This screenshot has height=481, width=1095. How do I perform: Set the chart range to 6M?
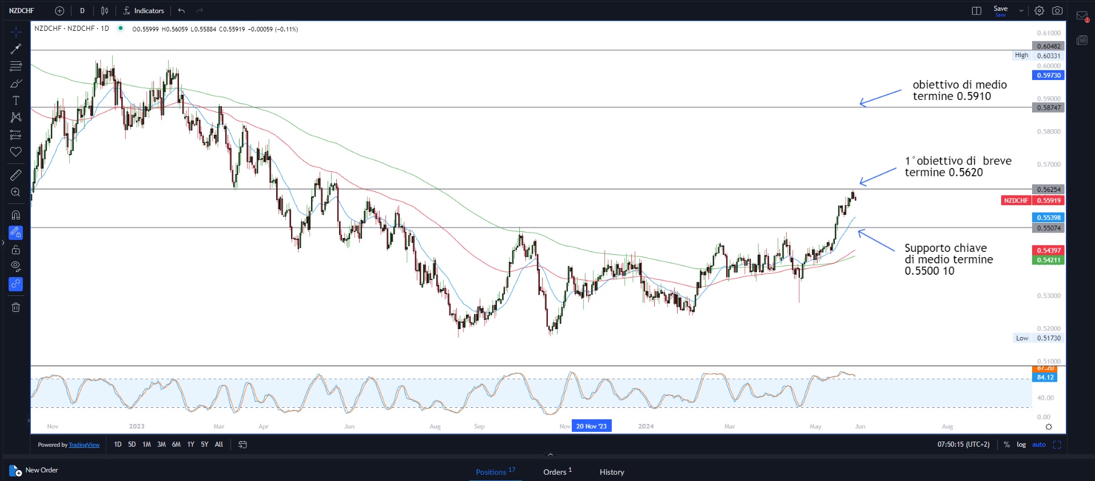coord(176,444)
